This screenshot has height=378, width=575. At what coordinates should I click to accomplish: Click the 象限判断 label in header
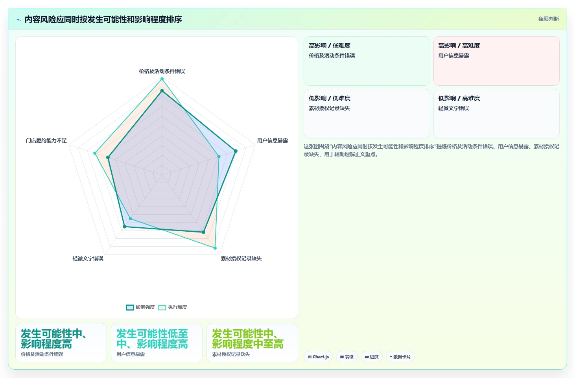(x=548, y=19)
